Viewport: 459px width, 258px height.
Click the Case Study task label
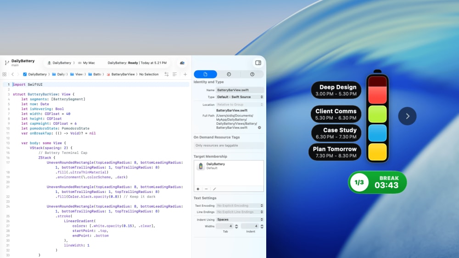click(336, 133)
